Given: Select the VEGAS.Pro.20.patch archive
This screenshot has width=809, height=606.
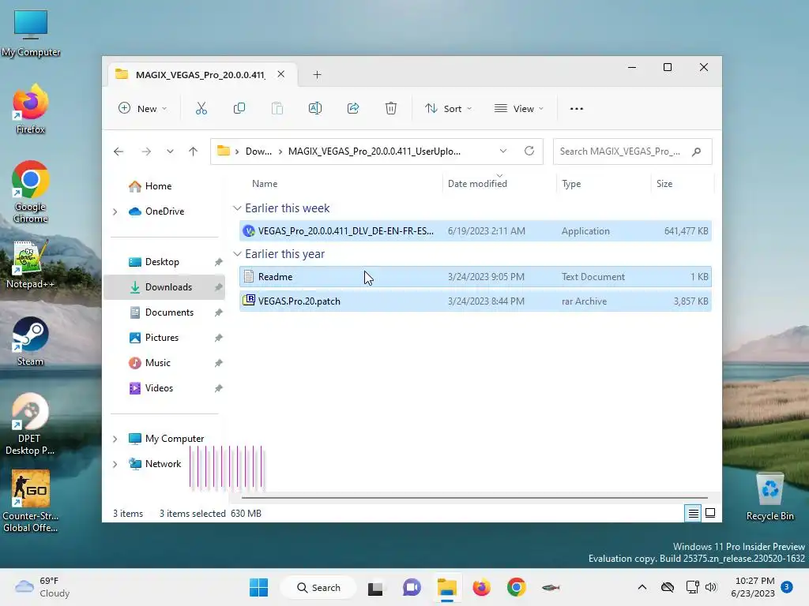Looking at the screenshot, I should [475, 301].
